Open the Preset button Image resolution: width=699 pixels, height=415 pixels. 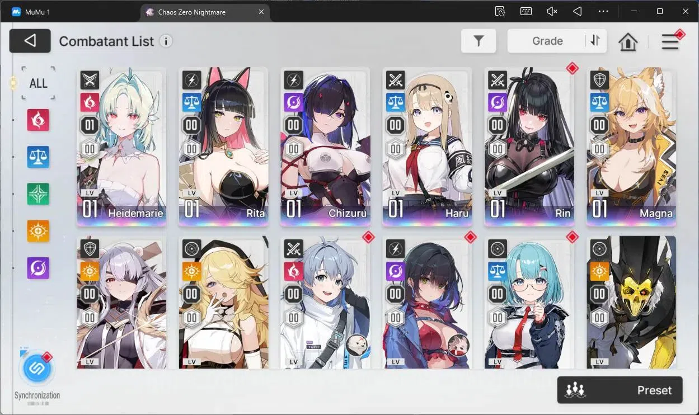tap(620, 390)
